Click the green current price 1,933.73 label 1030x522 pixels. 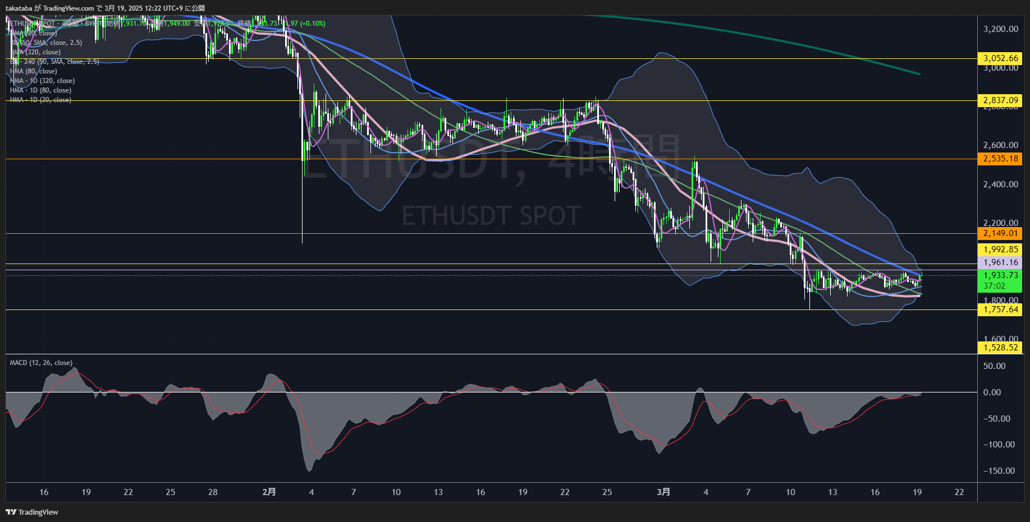pos(1000,275)
